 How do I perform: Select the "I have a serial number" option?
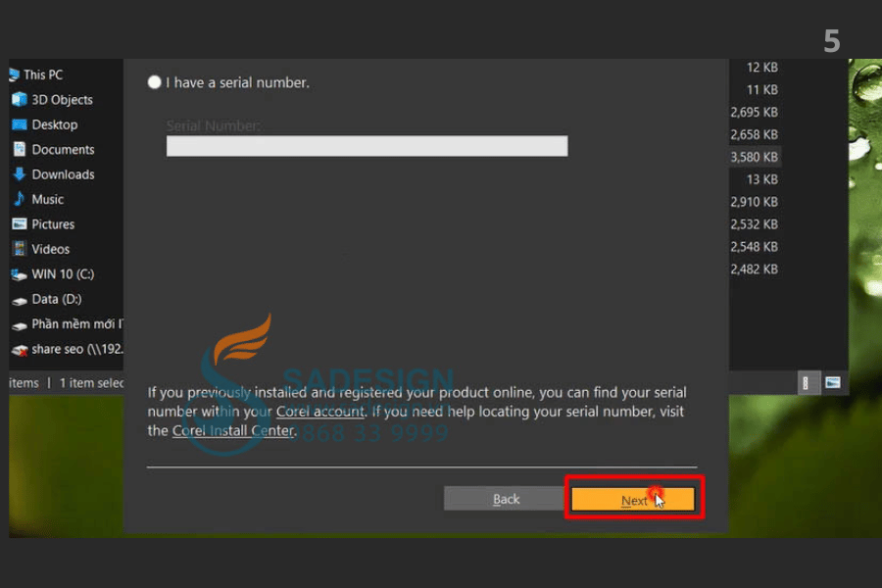(x=155, y=82)
